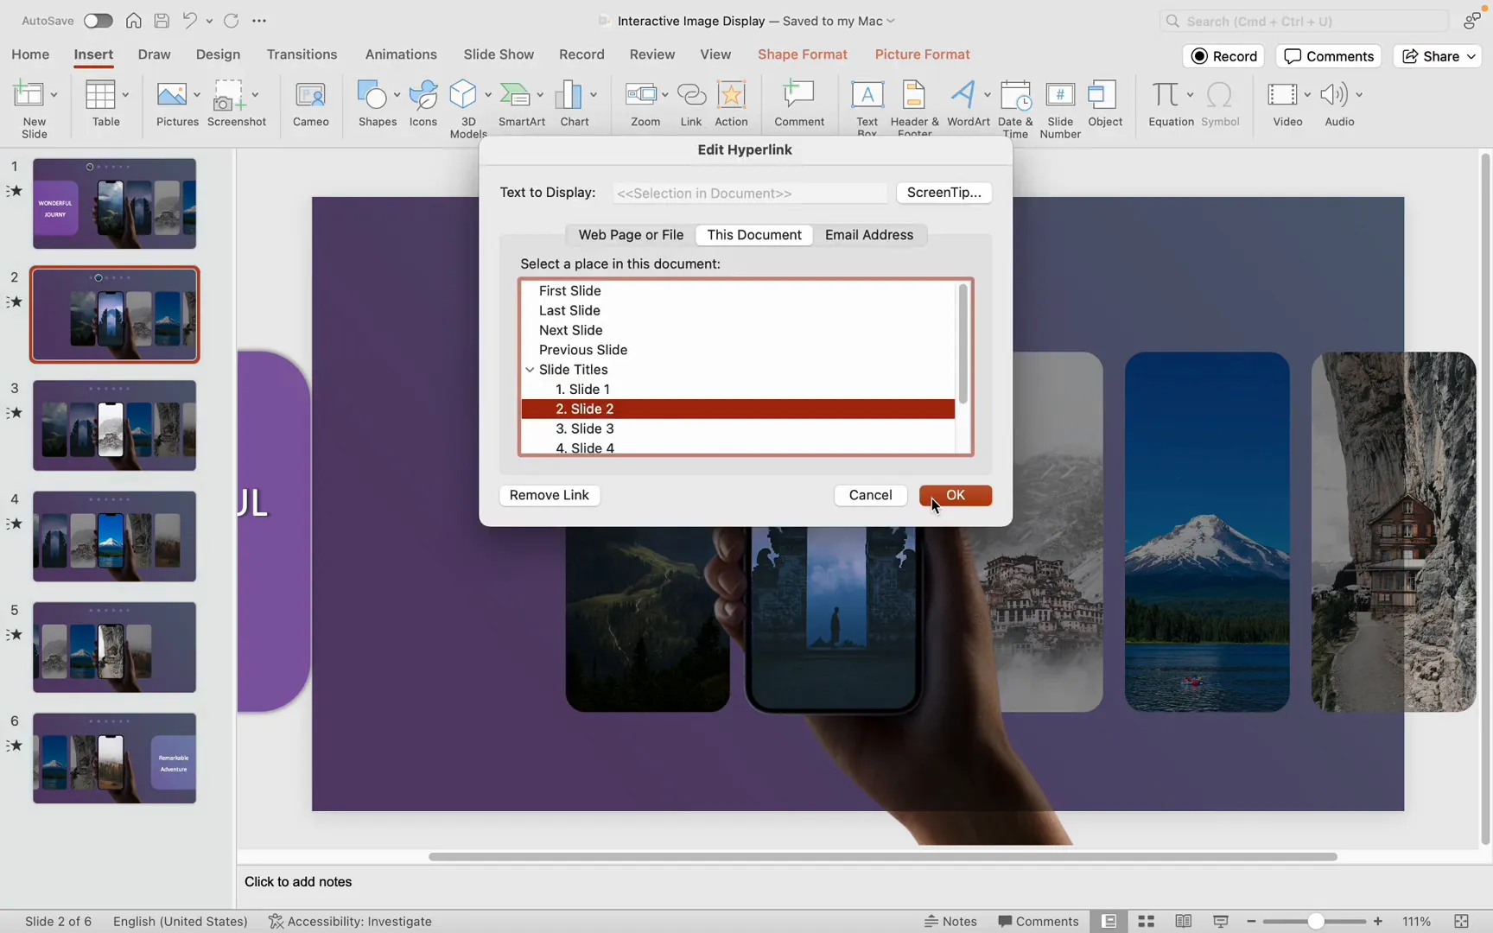The height and width of the screenshot is (933, 1493).
Task: Toggle Comments pane in status bar
Action: 1039,921
